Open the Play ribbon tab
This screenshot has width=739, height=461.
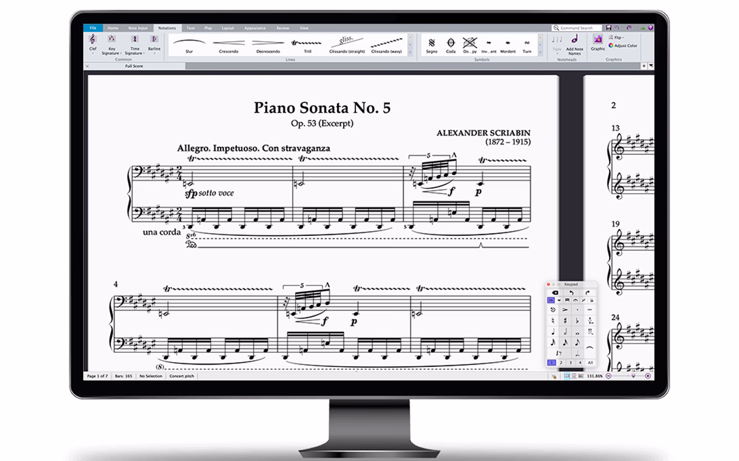208,28
